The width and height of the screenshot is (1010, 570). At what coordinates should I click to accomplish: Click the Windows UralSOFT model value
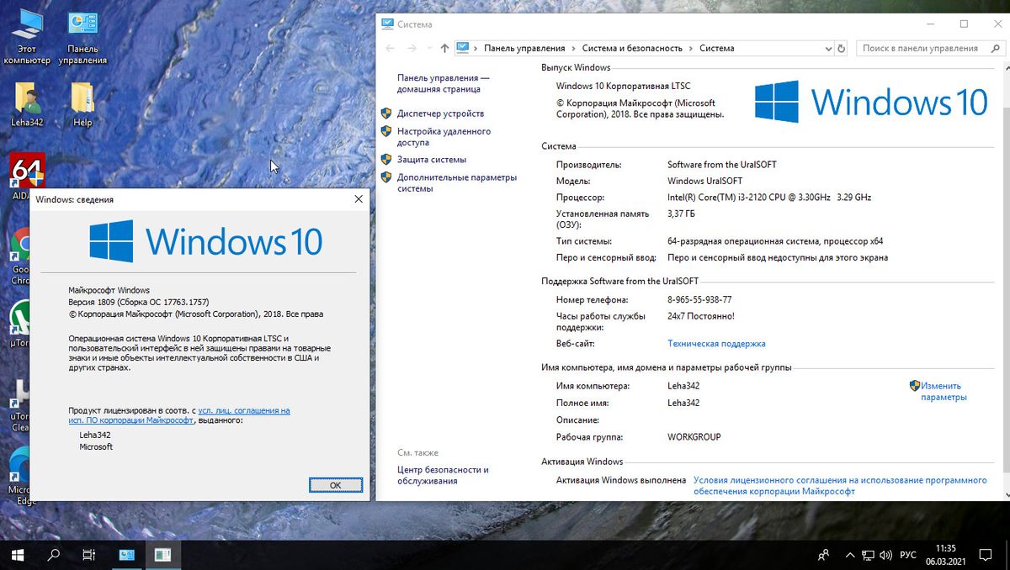click(x=705, y=181)
